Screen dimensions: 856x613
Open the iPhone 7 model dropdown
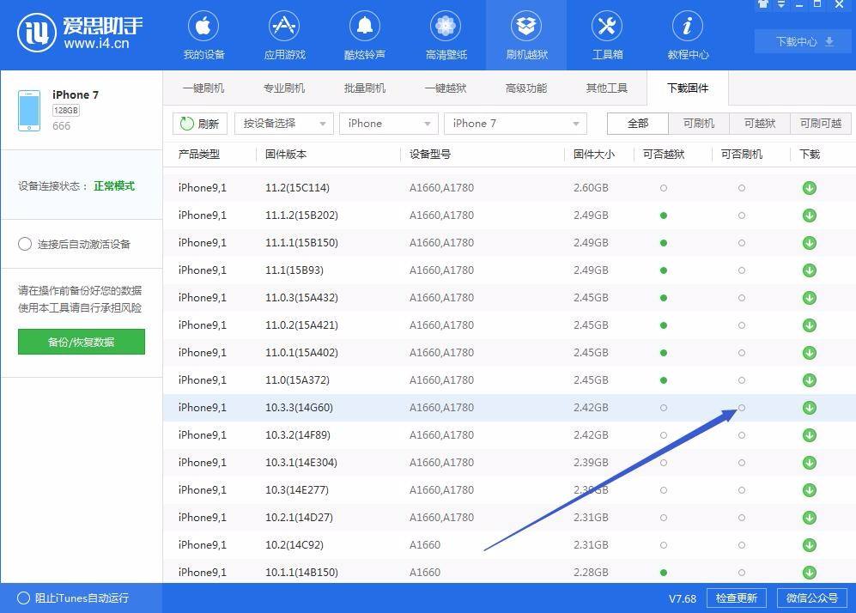point(515,124)
